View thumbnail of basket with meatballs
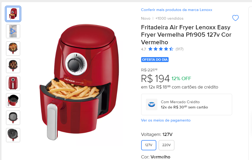This screenshot has height=160, width=252. [x=13, y=66]
